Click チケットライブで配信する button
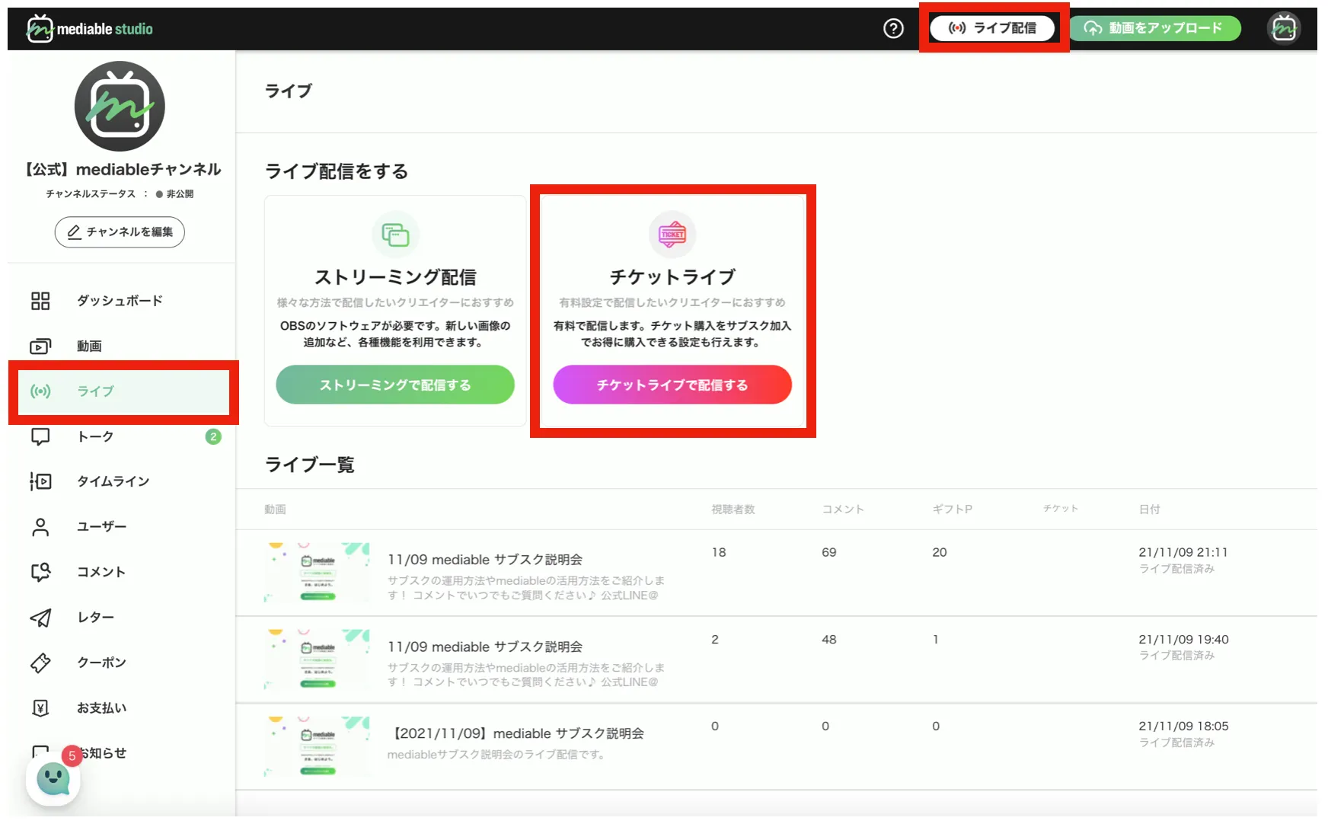This screenshot has height=824, width=1328. (x=672, y=385)
